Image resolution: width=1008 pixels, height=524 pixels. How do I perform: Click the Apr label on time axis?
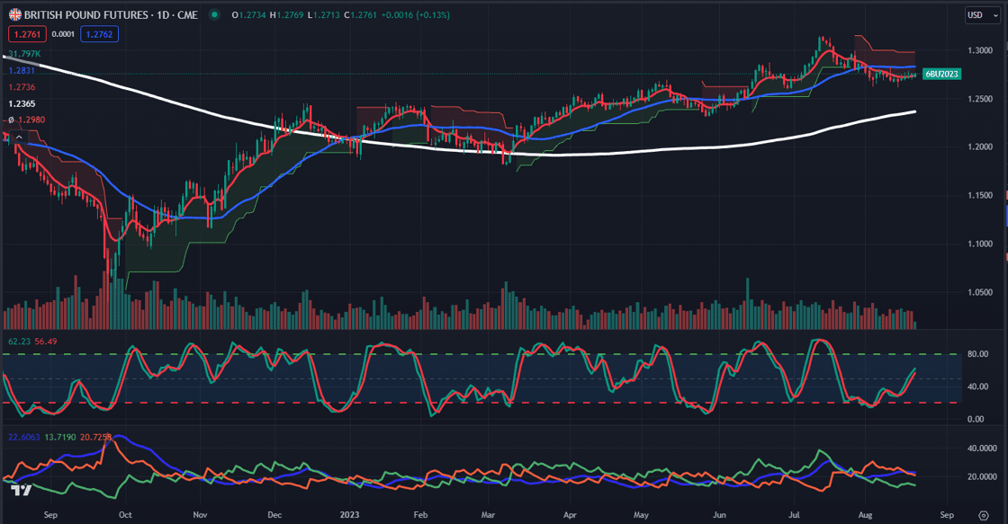570,515
